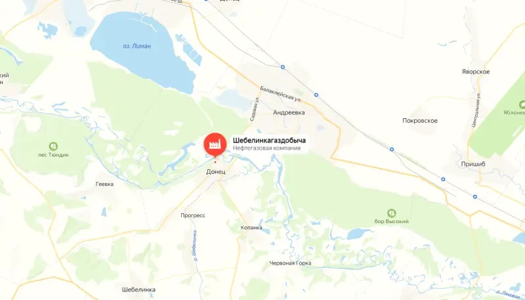
Task: Click the red factory pin marker
Action: pos(215,144)
